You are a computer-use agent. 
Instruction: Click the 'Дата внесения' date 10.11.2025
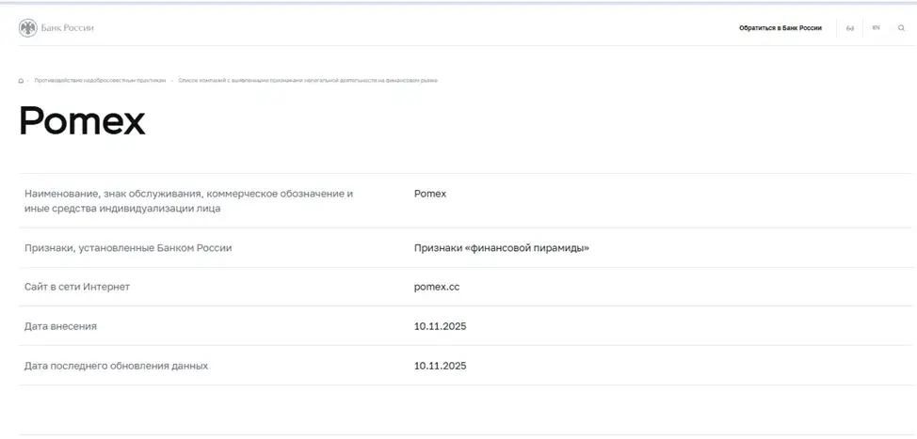tap(440, 326)
